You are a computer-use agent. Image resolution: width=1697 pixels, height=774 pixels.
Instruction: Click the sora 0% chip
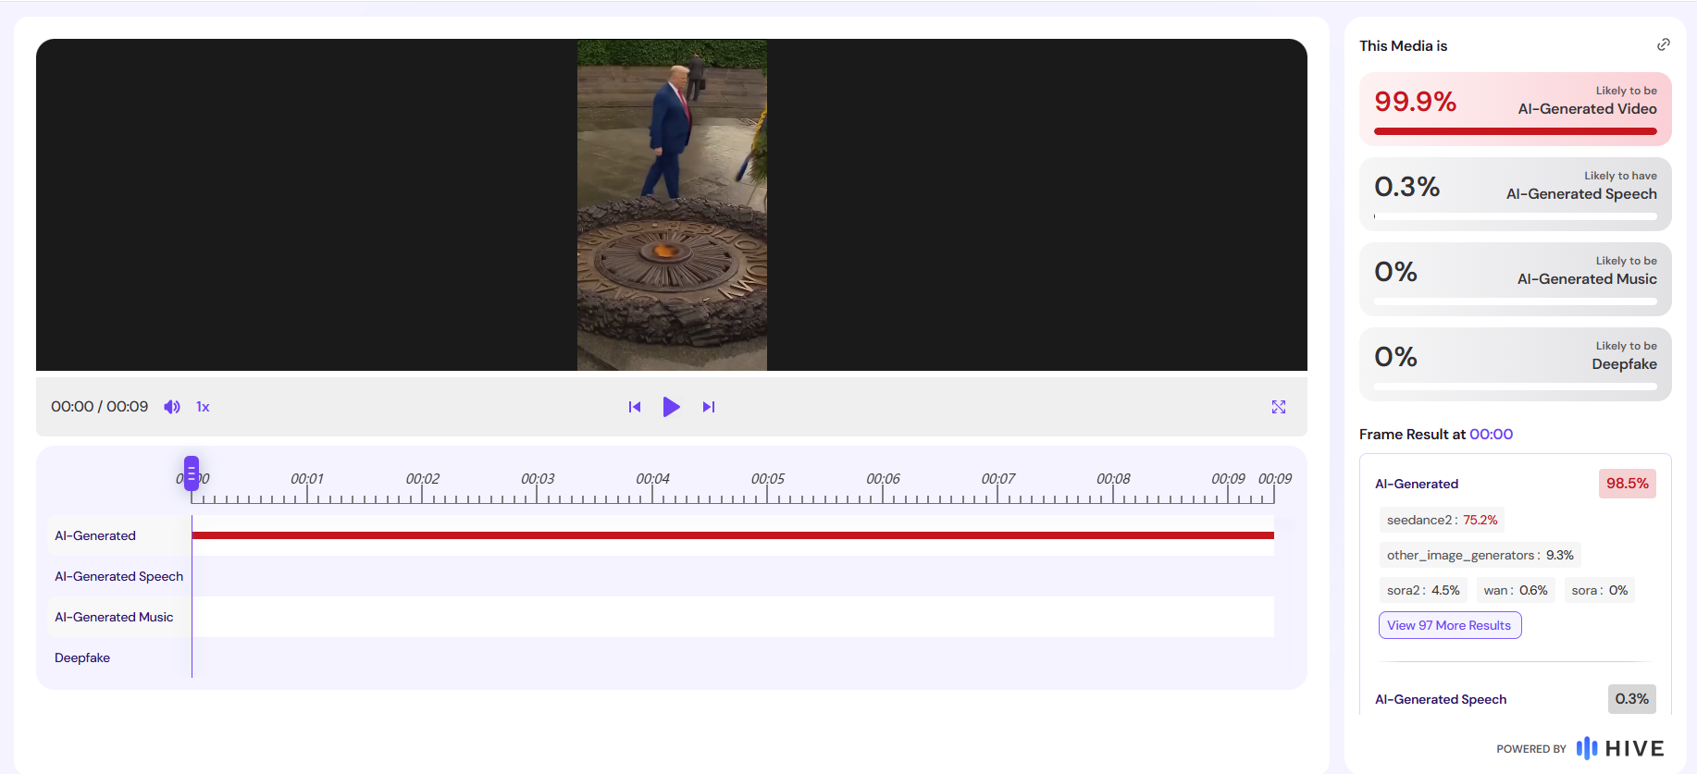pyautogui.click(x=1599, y=590)
